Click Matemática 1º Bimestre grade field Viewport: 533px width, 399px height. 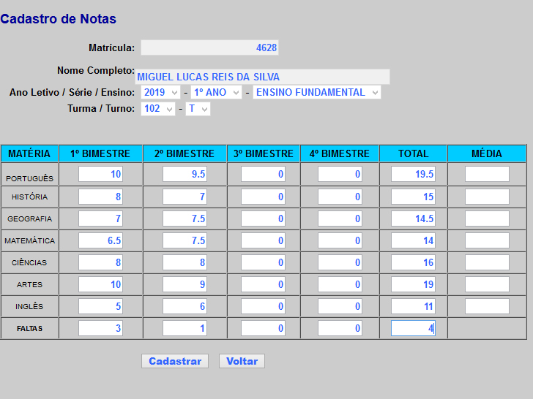point(100,240)
